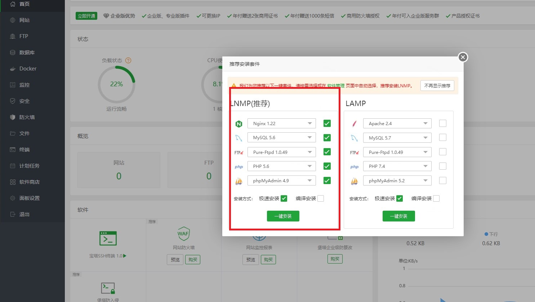Click the load status help question icon
The width and height of the screenshot is (535, 302).
pos(128,60)
